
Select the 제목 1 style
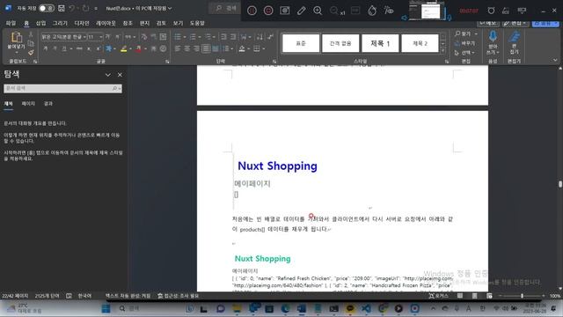[x=380, y=43]
